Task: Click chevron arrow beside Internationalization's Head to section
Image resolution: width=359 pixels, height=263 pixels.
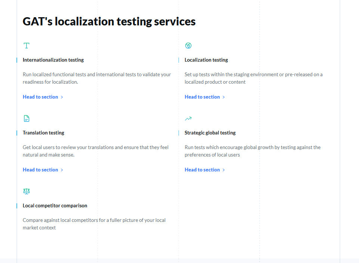Action: click(62, 97)
